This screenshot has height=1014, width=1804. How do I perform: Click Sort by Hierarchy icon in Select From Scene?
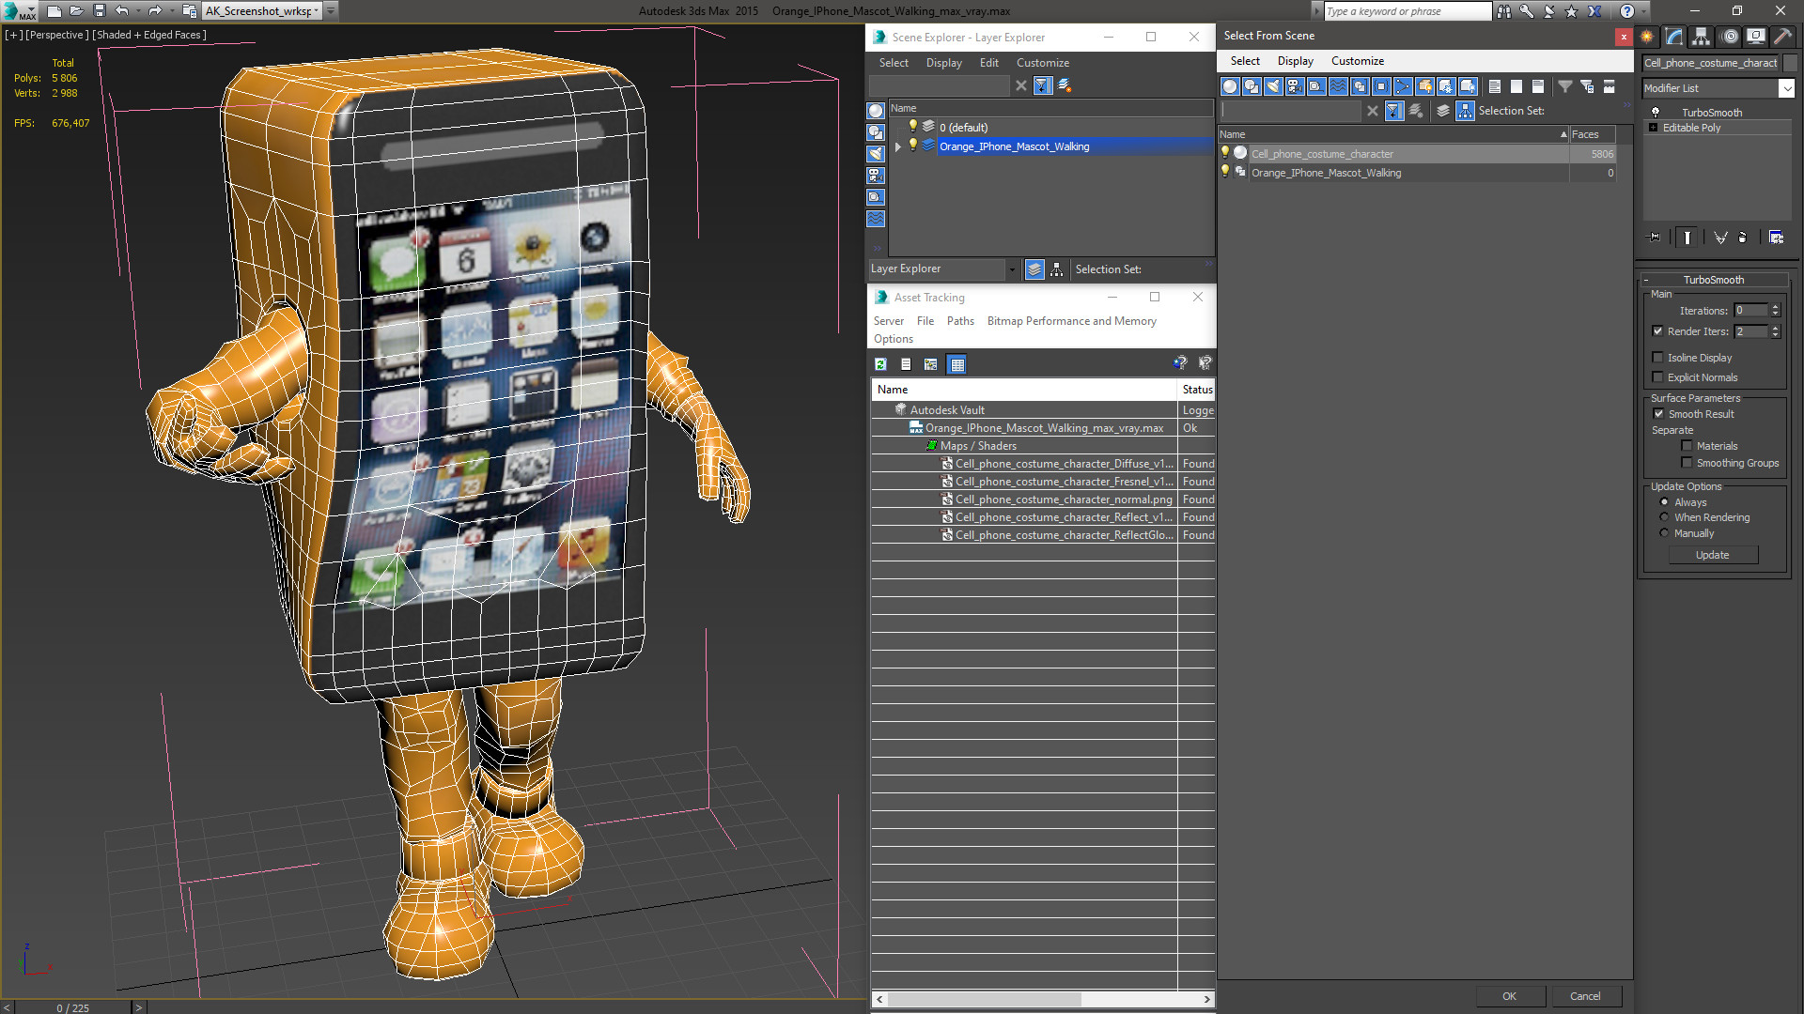point(1466,111)
